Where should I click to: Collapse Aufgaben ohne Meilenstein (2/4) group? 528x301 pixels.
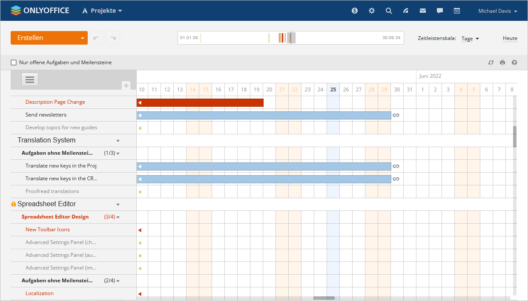pyautogui.click(x=118, y=281)
